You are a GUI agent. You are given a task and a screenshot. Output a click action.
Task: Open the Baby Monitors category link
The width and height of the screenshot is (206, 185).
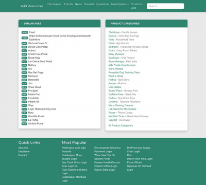click(116, 54)
